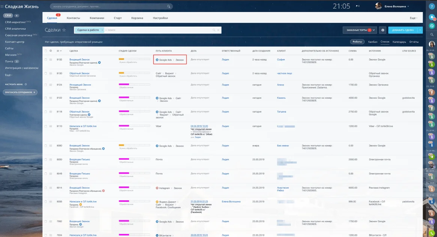437x237 pixels.
Task: Click the stage progress bar of deal 8132
Action: tap(134, 59)
